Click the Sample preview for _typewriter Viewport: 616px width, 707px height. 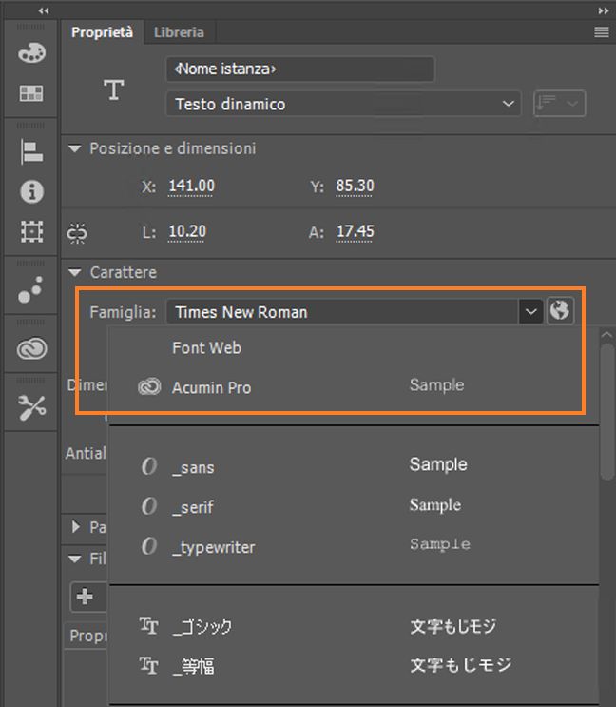tap(440, 544)
